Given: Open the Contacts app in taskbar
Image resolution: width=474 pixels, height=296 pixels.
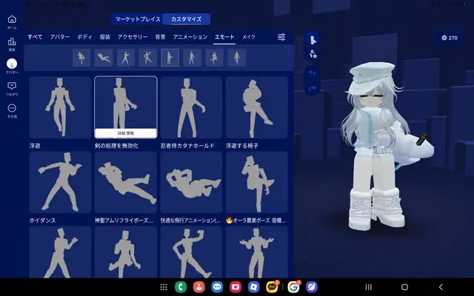Looking at the screenshot, I should [199, 287].
